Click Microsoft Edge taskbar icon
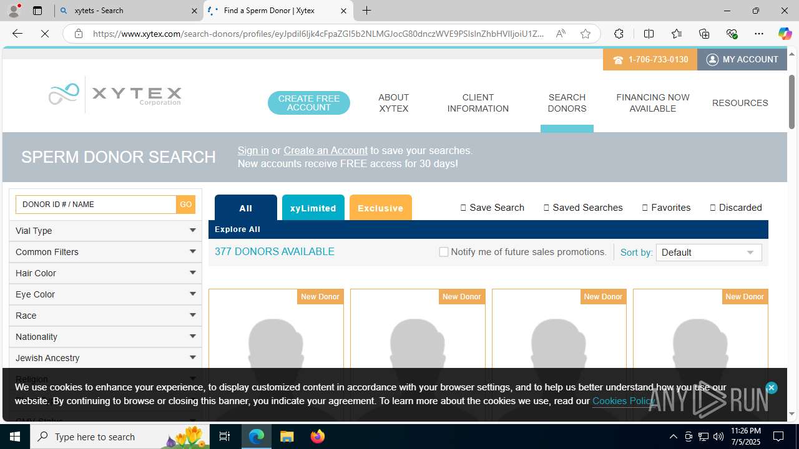This screenshot has width=799, height=449. pos(257,437)
